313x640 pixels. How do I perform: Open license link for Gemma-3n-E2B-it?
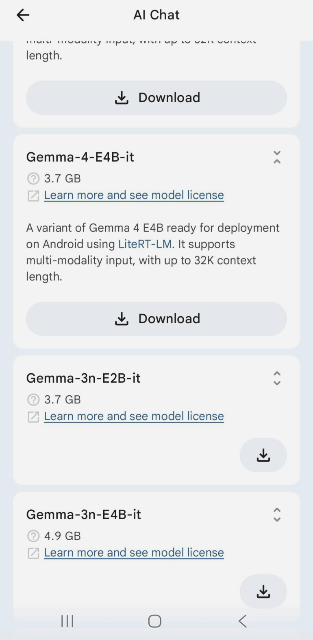134,416
